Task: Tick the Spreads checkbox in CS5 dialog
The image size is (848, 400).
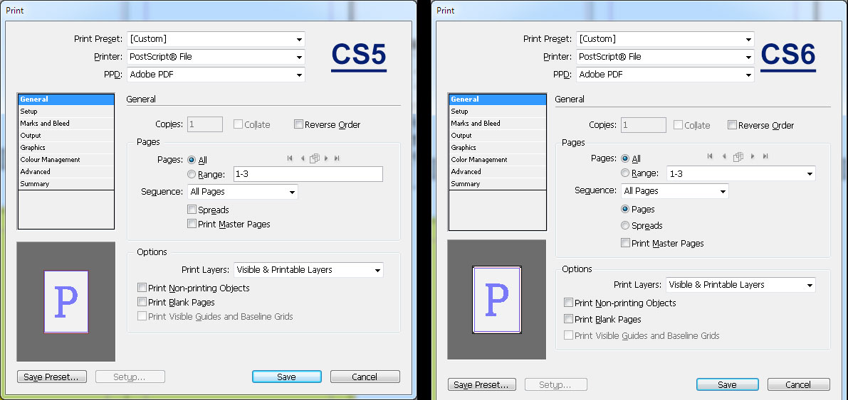Action: [x=192, y=210]
